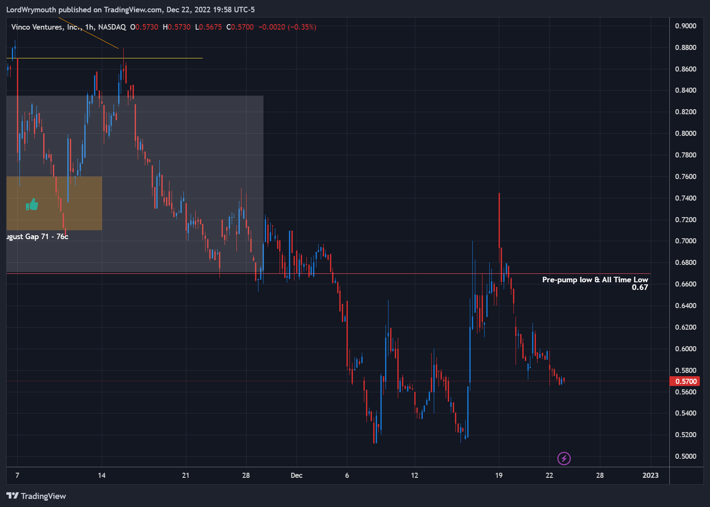Viewport: 710px width, 507px height.
Task: Click the date label 28 before Dec
Action: (x=246, y=475)
